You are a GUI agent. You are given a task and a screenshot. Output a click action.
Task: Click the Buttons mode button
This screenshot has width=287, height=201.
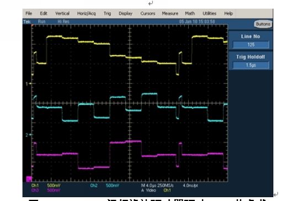[x=263, y=24]
